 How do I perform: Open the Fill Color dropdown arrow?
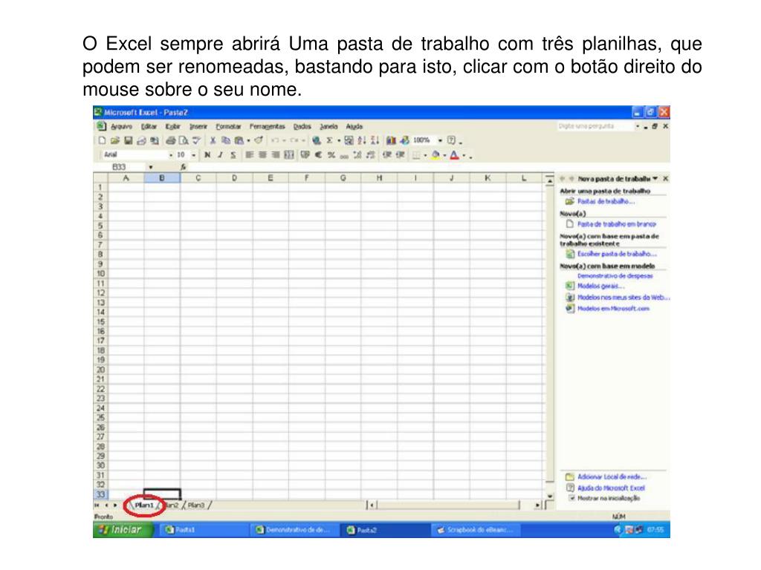(444, 156)
